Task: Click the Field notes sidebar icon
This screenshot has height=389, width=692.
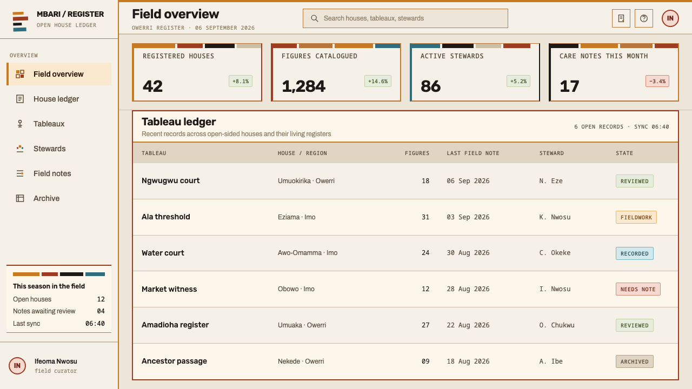Action: 20,173
